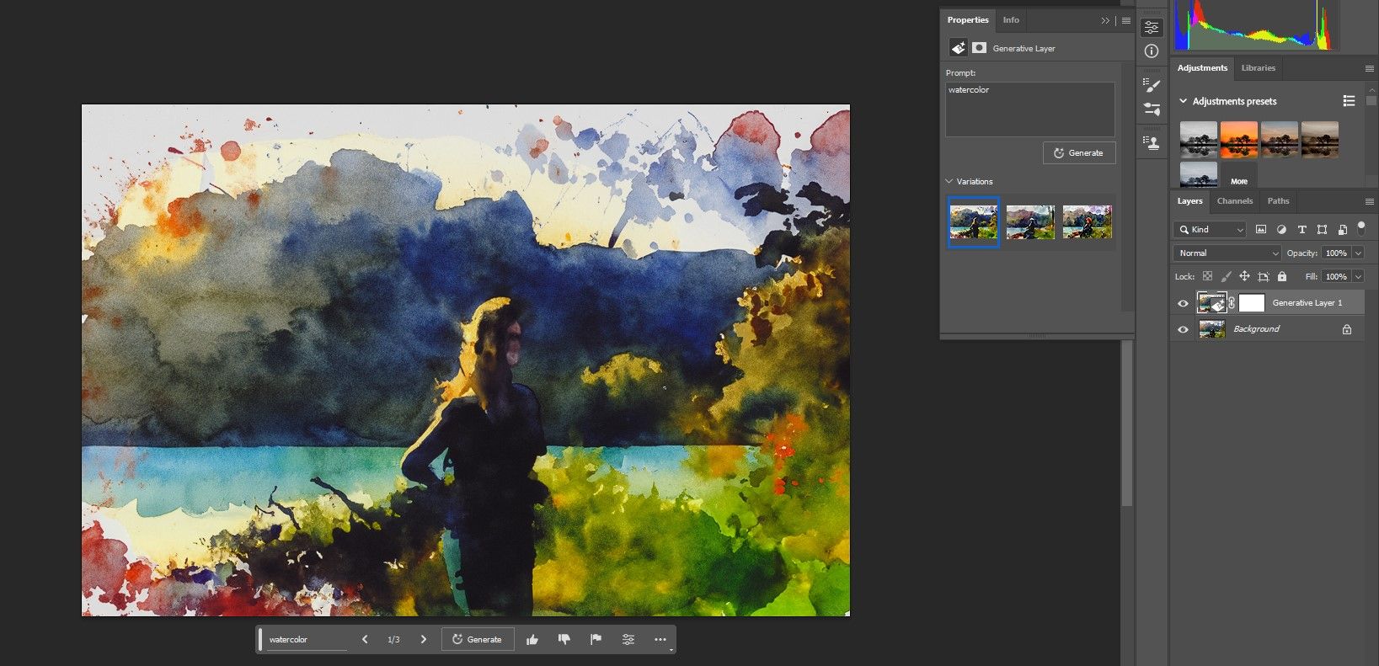The height and width of the screenshot is (666, 1379).
Task: Switch to the Channels tab
Action: (x=1234, y=201)
